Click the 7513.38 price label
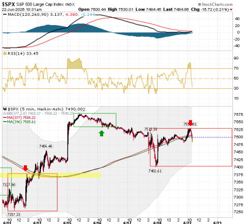This screenshot has width=244, height=224. tap(151, 130)
